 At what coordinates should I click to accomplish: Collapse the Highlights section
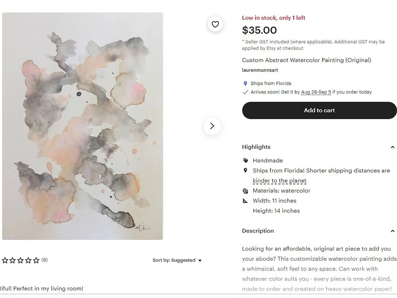click(392, 147)
